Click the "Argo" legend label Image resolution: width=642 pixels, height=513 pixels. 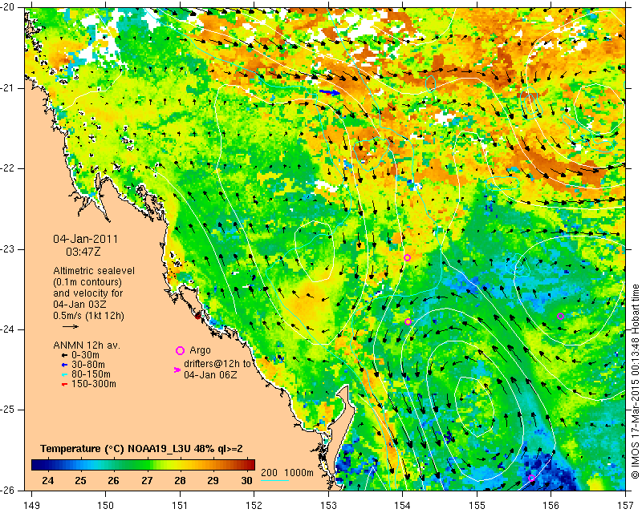(x=200, y=350)
